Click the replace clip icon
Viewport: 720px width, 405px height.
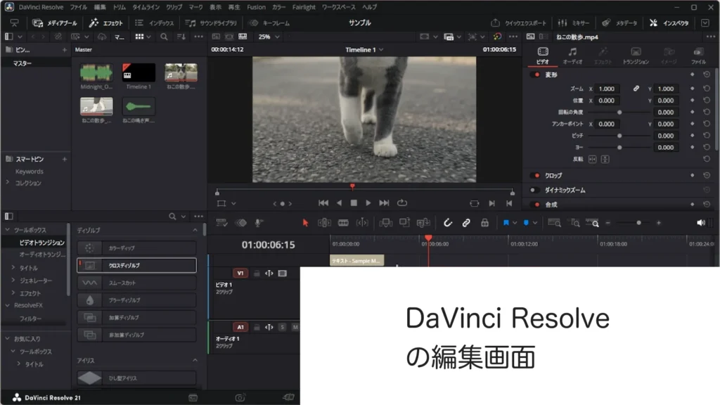coord(423,223)
